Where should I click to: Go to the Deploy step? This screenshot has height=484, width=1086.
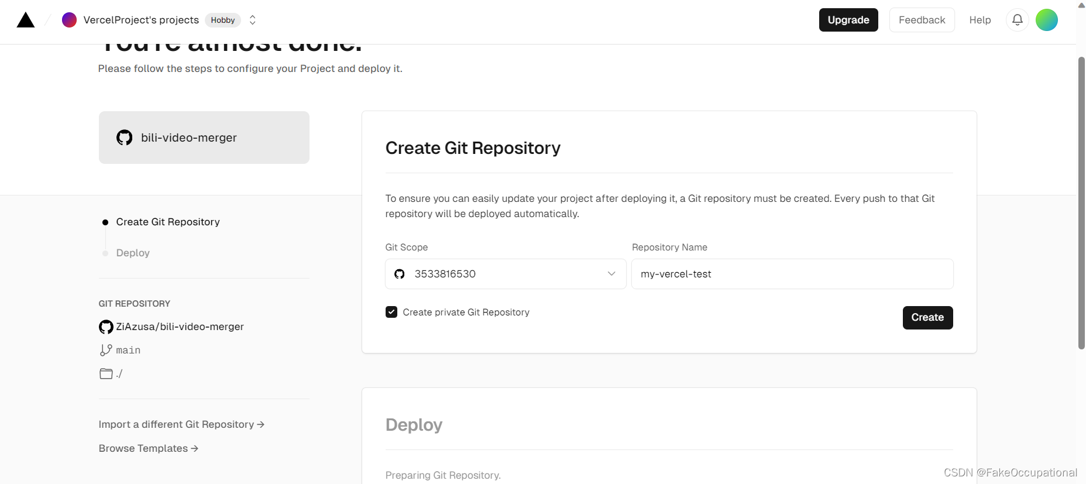coord(133,253)
